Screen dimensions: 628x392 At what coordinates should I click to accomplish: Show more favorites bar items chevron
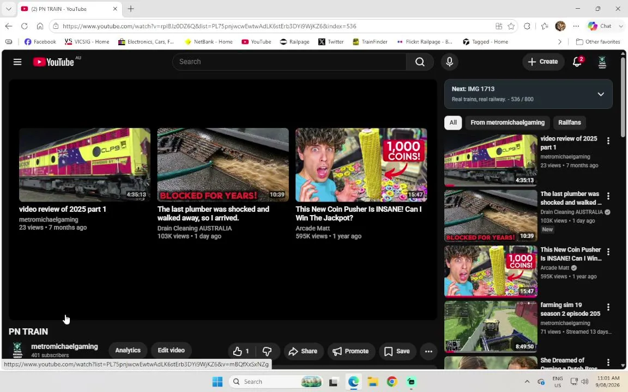tap(560, 41)
